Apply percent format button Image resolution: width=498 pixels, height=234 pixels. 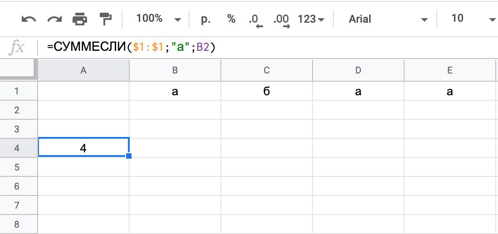231,19
